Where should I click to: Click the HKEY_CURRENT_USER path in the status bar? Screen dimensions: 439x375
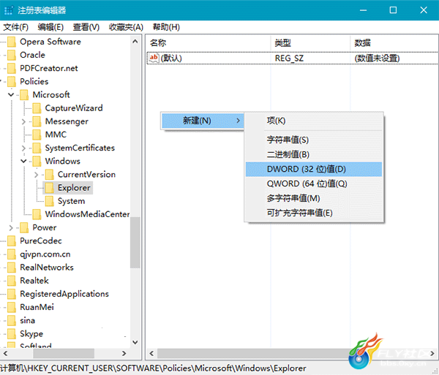[70, 368]
